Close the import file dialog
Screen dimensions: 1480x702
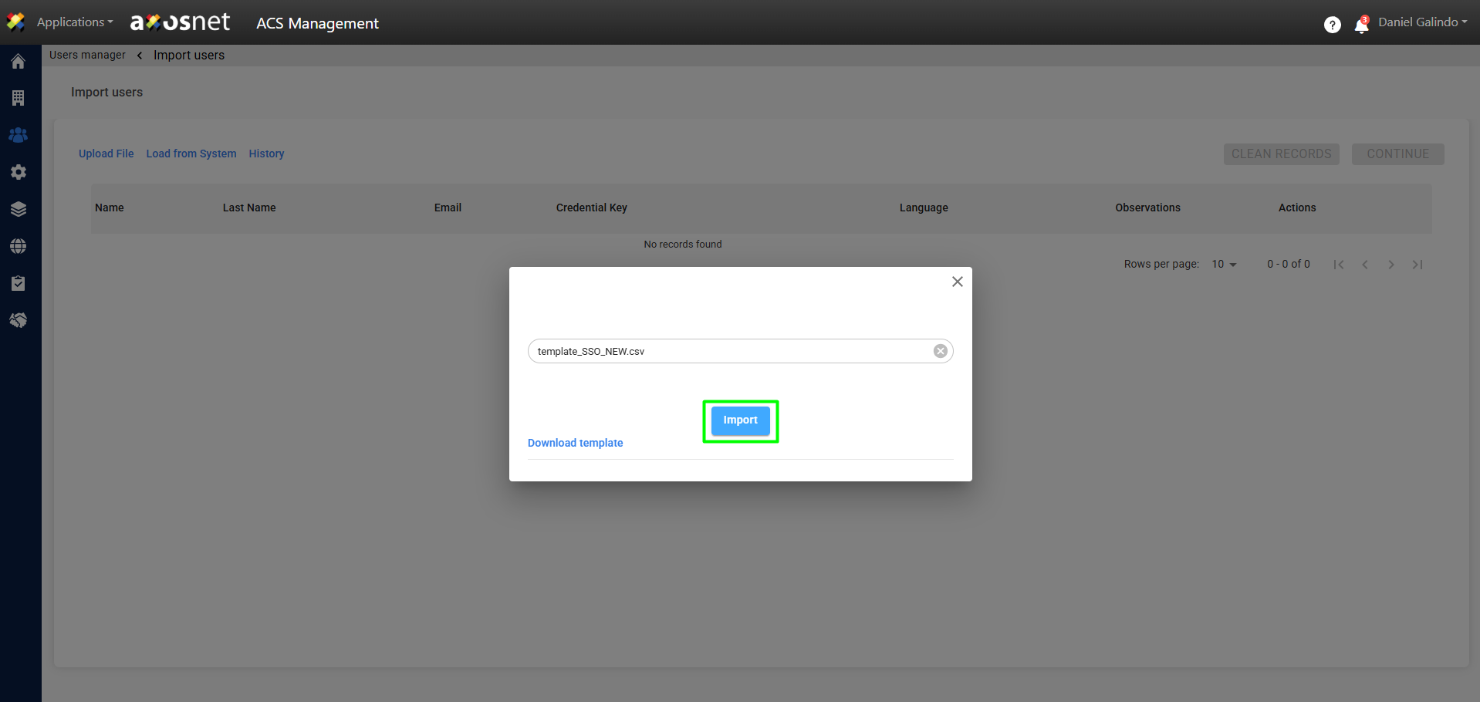point(957,282)
